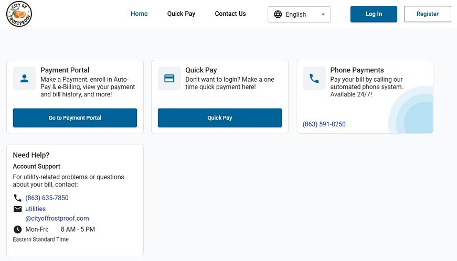Open the Contact Us nav item
Screen dimensions: 457x261
coord(230,14)
